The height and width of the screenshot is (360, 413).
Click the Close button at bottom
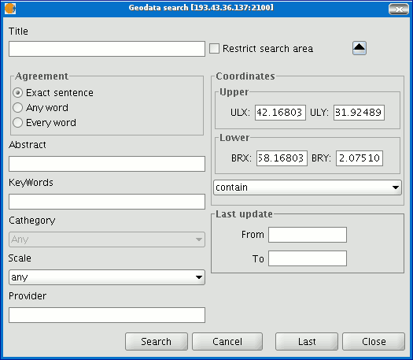point(374,342)
